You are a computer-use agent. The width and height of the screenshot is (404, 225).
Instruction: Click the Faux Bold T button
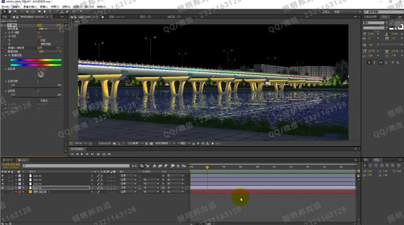pyautogui.click(x=369, y=63)
